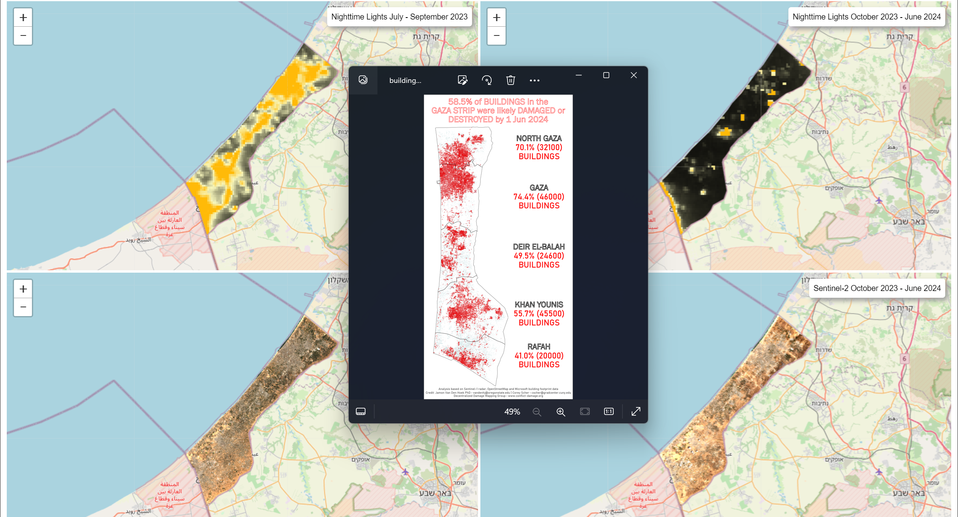The height and width of the screenshot is (517, 958).
Task: Click the DEIR EL-BALAH 49.5% label
Action: 539,256
